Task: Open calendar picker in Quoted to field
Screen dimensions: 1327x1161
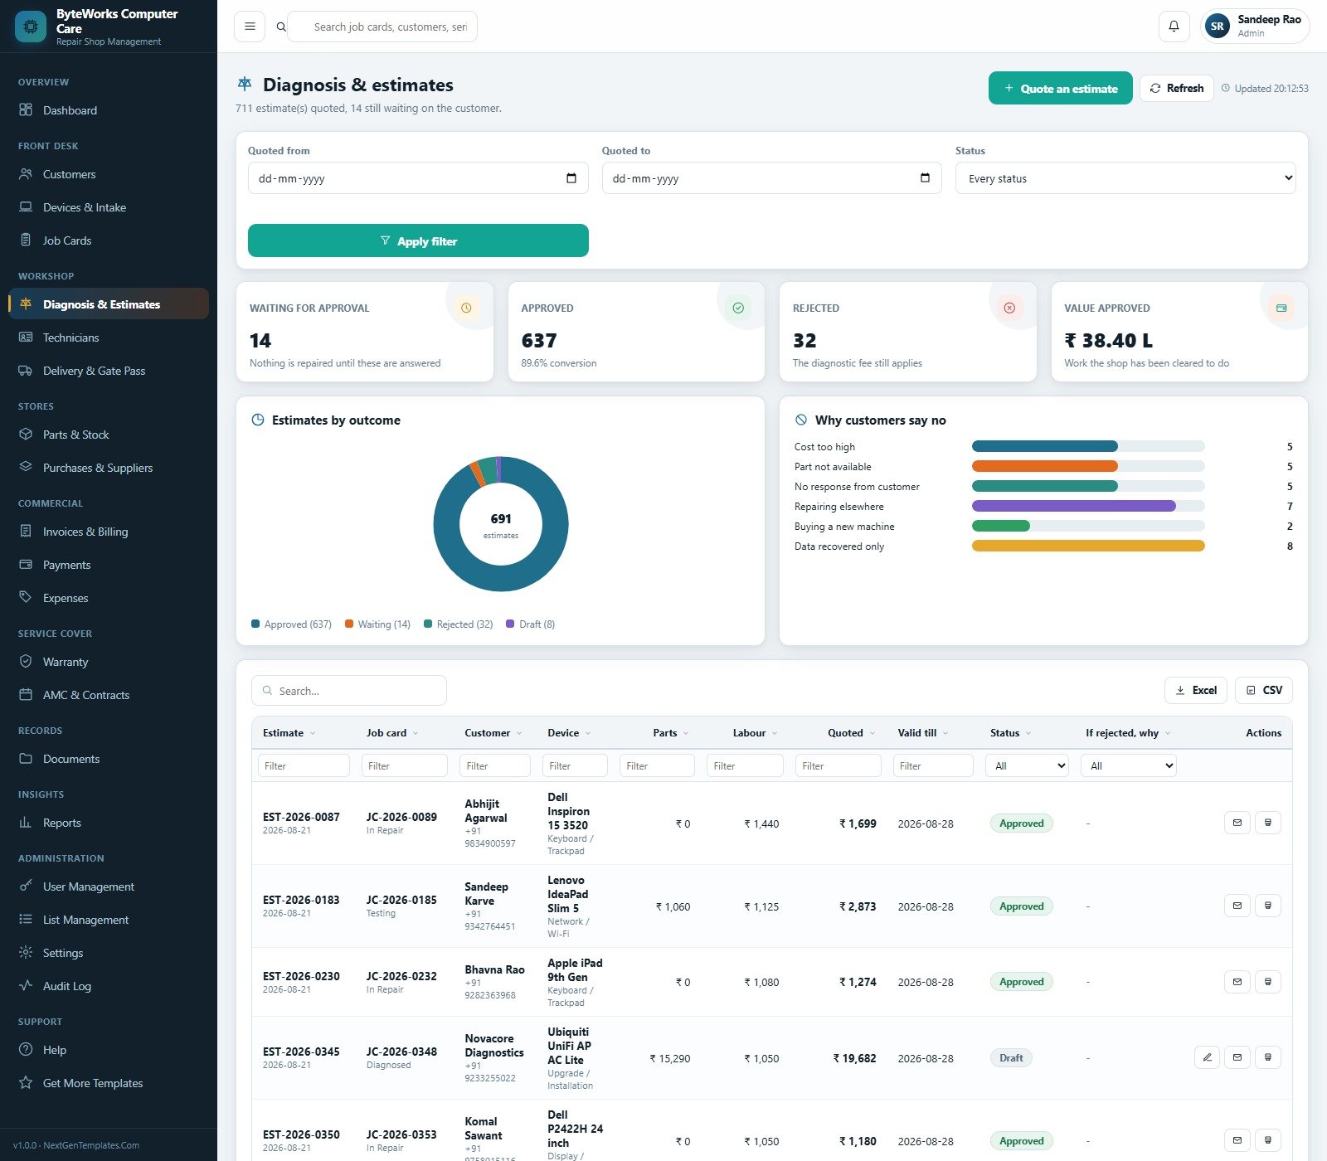Action: coord(925,178)
